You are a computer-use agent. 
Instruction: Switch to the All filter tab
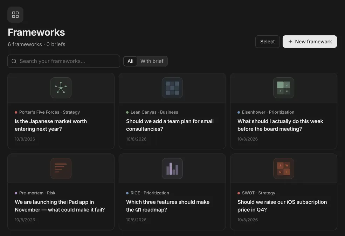(131, 61)
